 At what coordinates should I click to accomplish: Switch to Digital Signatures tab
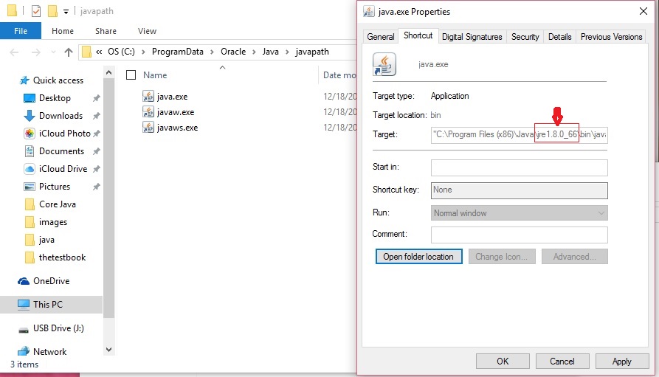tap(472, 37)
